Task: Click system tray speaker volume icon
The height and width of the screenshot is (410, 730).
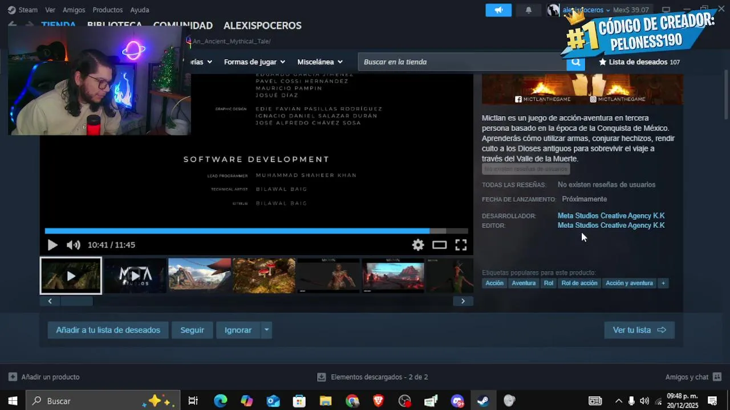Action: click(x=644, y=401)
